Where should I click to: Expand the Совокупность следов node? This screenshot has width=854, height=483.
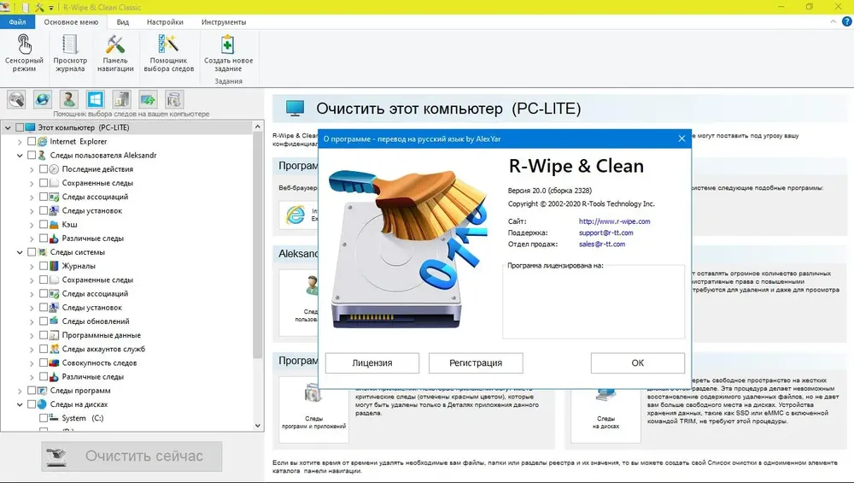(32, 363)
